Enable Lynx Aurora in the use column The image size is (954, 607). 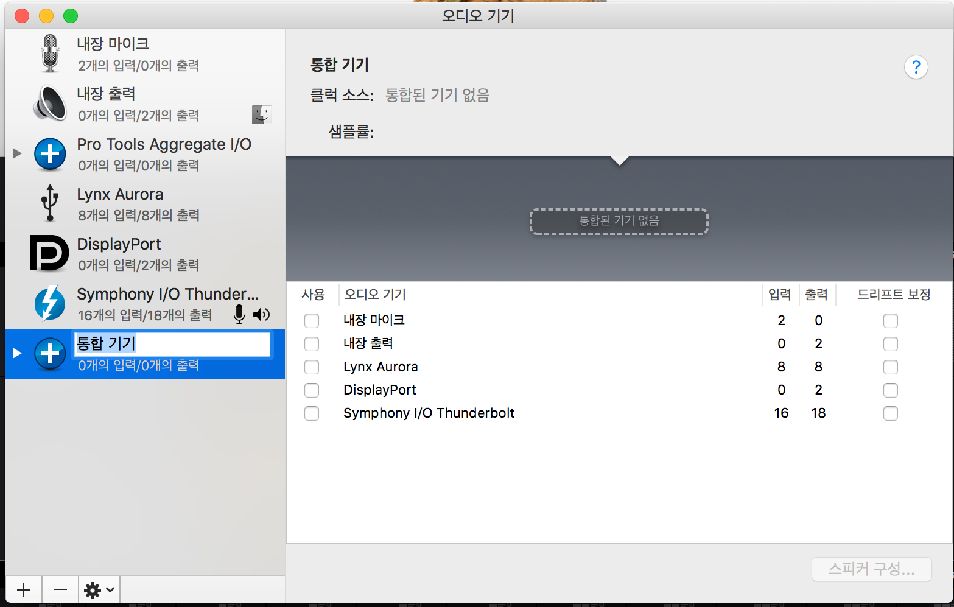tap(312, 367)
